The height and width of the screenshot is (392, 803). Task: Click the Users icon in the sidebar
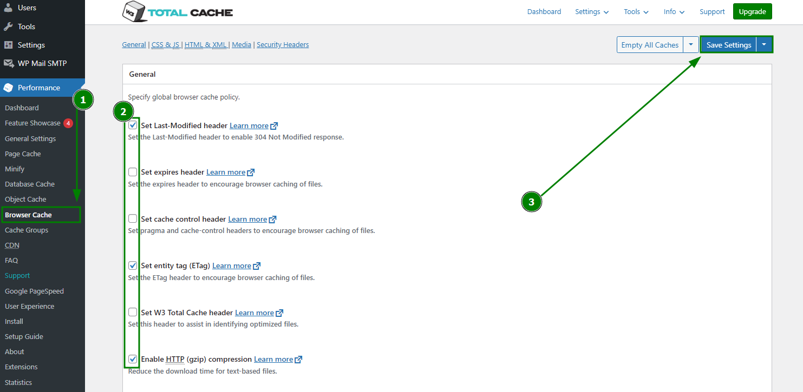[x=10, y=8]
